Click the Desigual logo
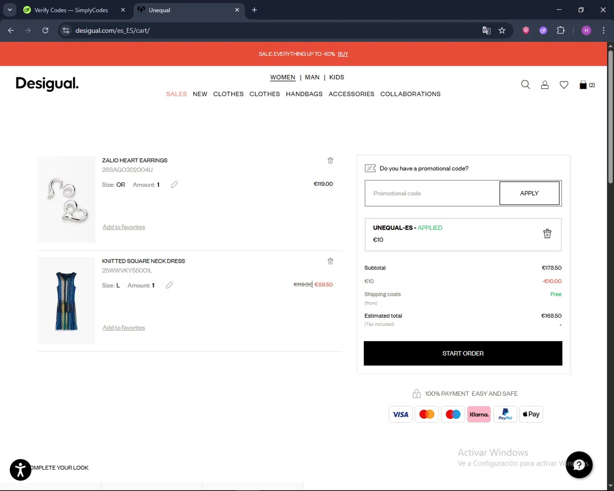Image resolution: width=614 pixels, height=491 pixels. [x=47, y=83]
